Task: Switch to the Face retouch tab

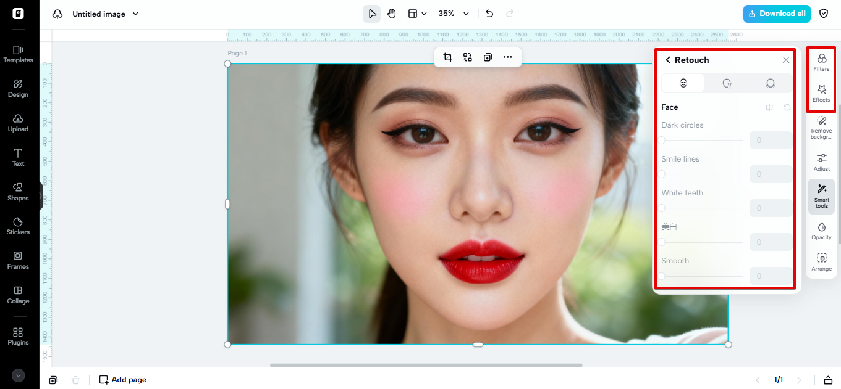Action: click(683, 83)
